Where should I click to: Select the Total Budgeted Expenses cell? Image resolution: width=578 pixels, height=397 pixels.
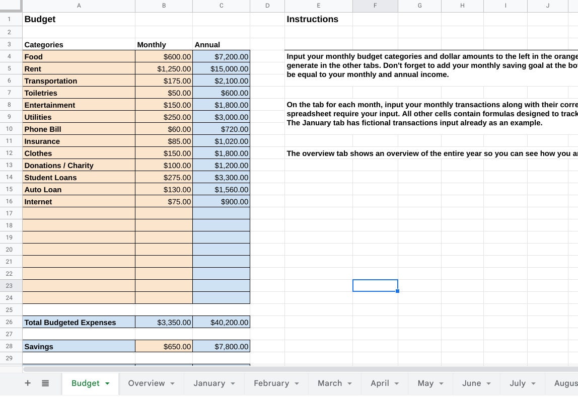[x=78, y=322]
